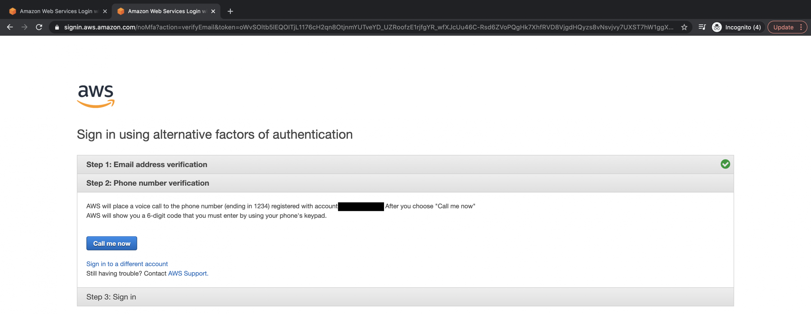Viewport: 811px width, 314px height.
Task: Click the green checkmark on Step 1
Action: point(725,164)
